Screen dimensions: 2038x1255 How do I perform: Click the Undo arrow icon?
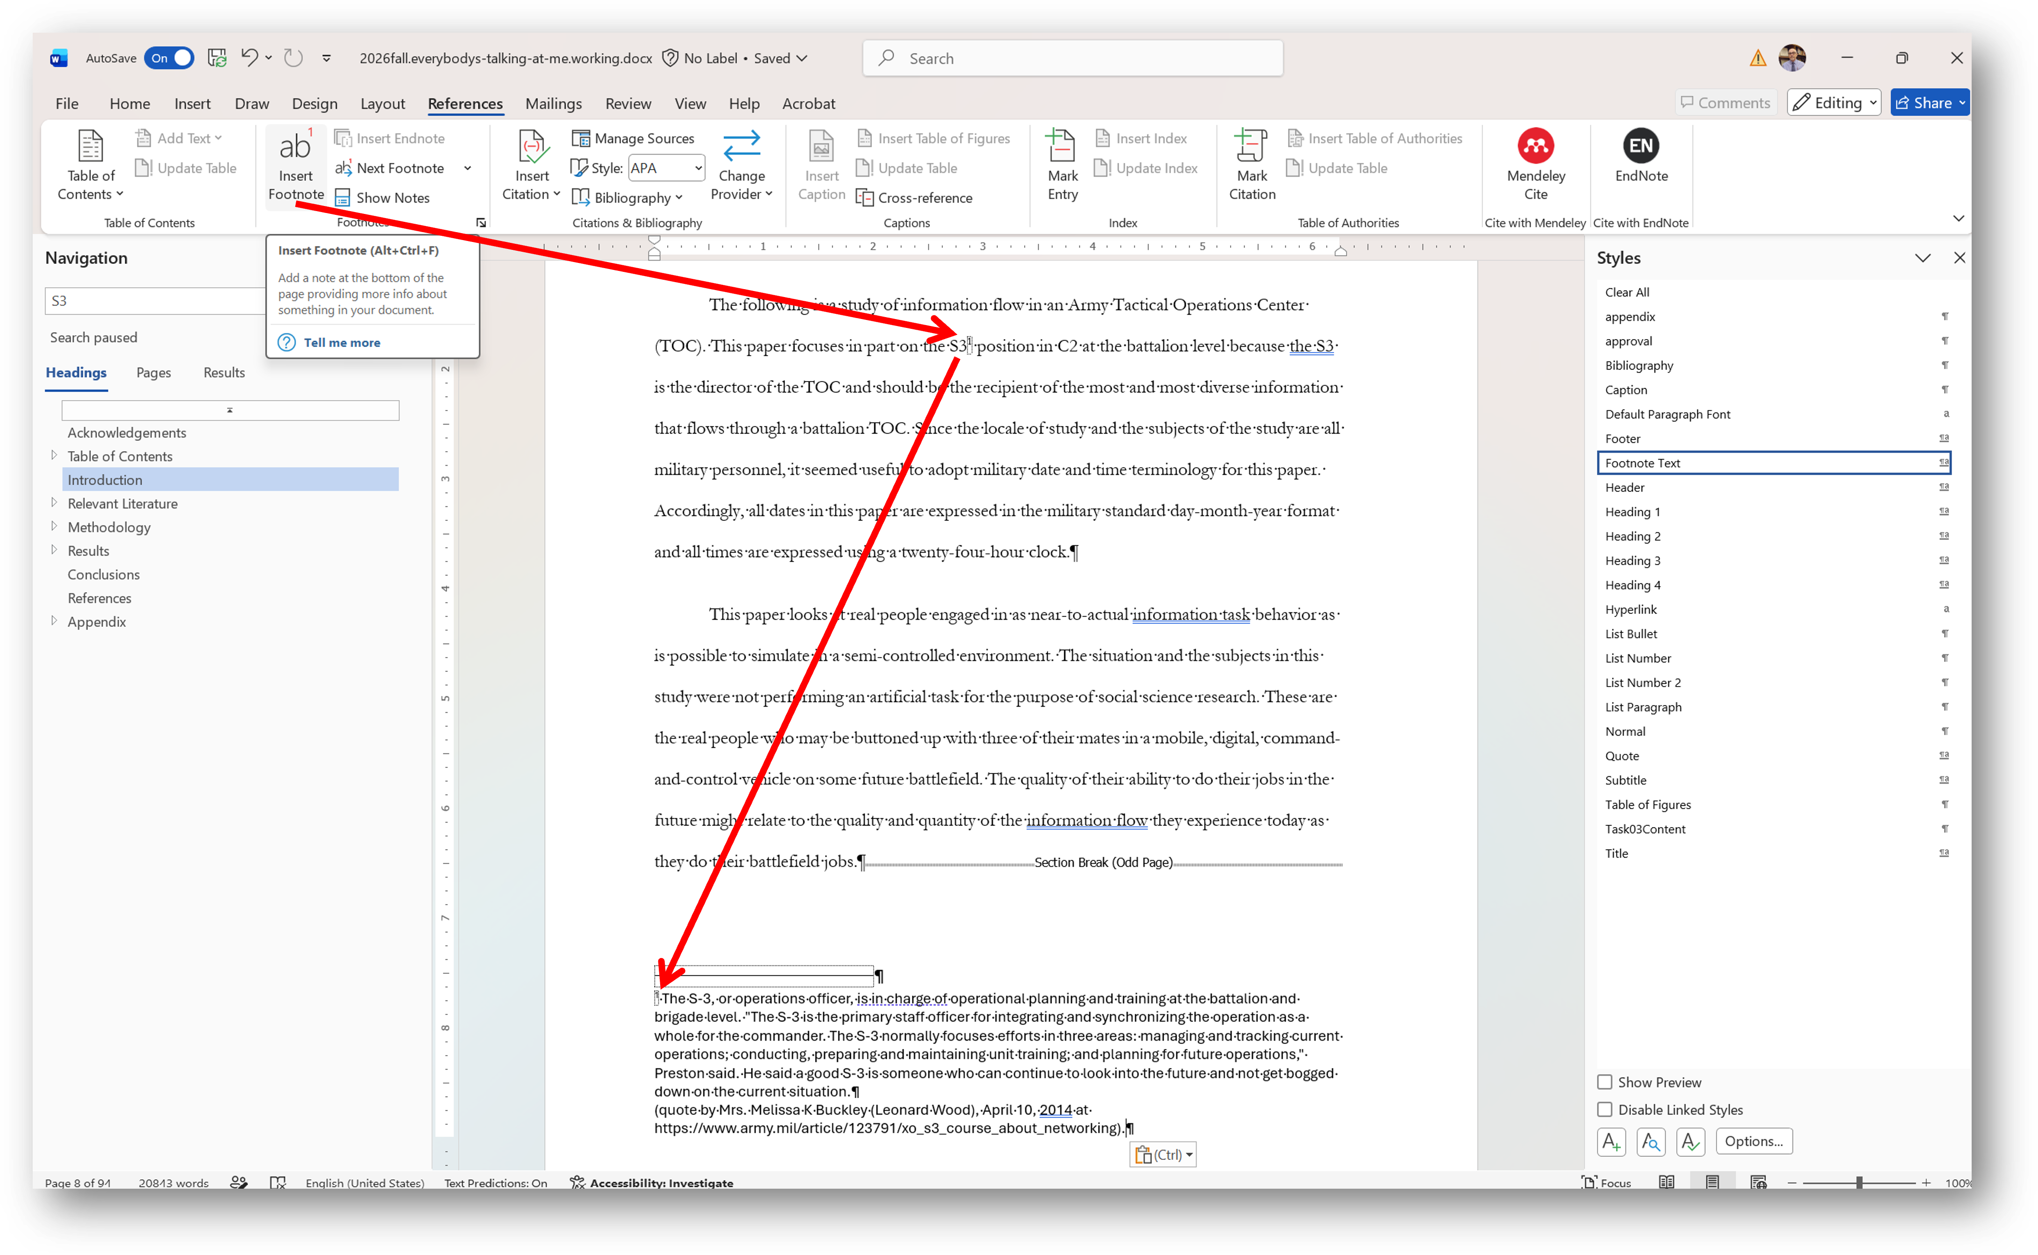click(x=249, y=58)
